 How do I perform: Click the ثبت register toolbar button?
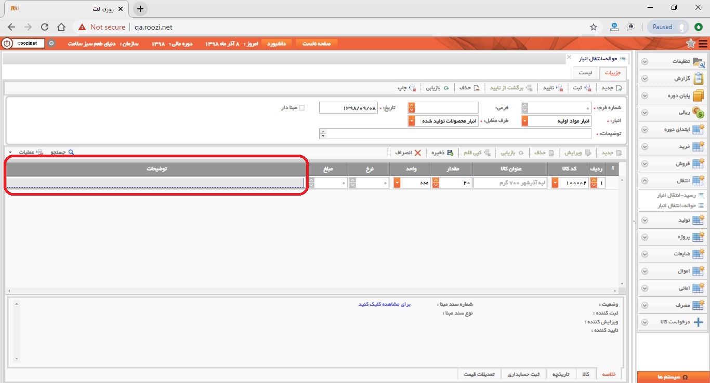pyautogui.click(x=582, y=88)
